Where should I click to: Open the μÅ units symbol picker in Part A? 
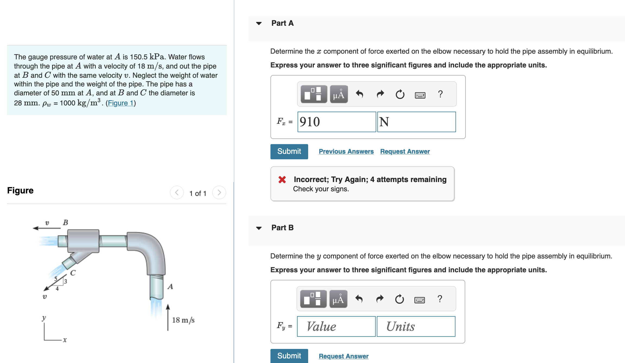point(338,95)
